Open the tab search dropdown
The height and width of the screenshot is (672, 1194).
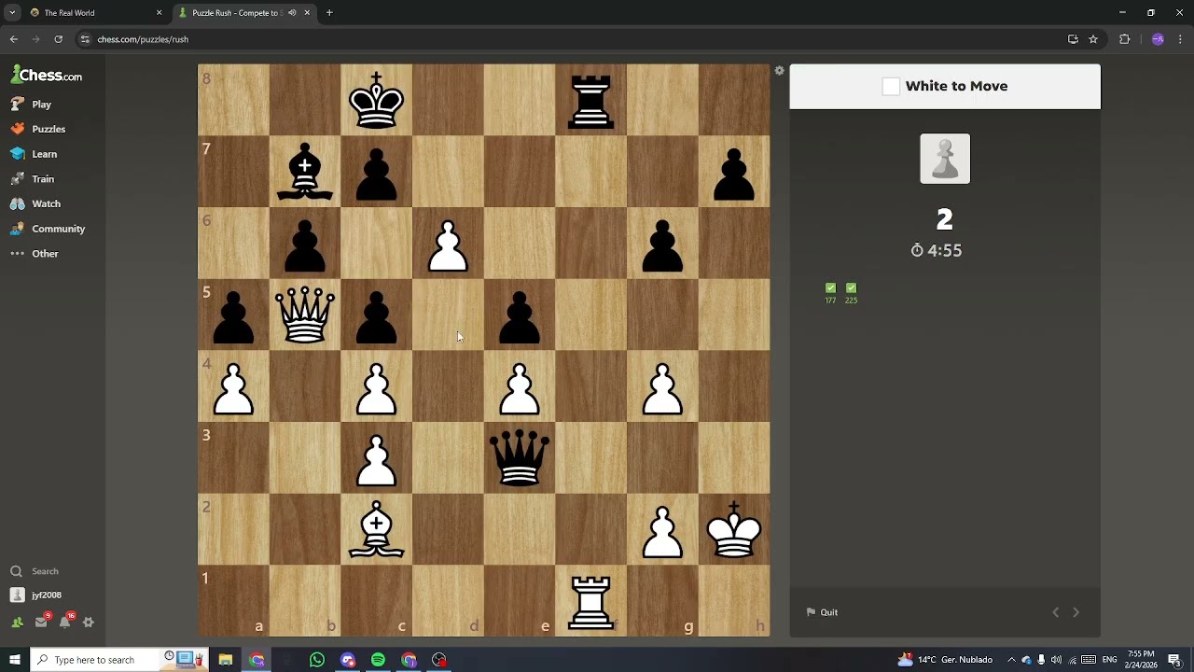coord(12,13)
